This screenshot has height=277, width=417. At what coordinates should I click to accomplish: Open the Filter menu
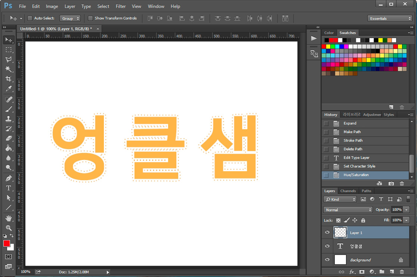pyautogui.click(x=120, y=6)
